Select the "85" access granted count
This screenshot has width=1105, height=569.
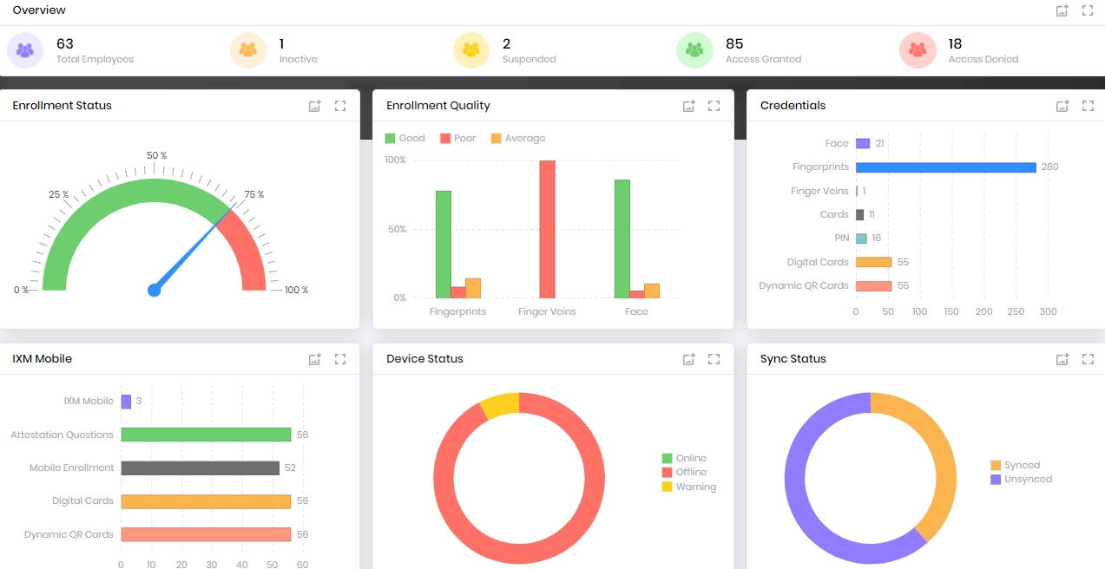point(734,43)
